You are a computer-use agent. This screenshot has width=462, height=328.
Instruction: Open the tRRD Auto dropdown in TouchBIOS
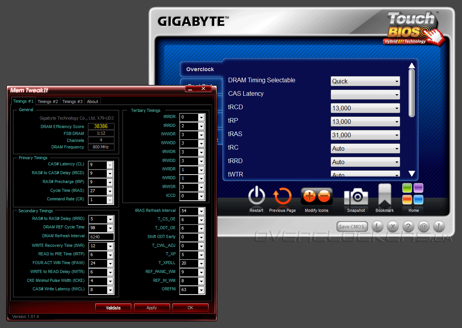click(365, 162)
